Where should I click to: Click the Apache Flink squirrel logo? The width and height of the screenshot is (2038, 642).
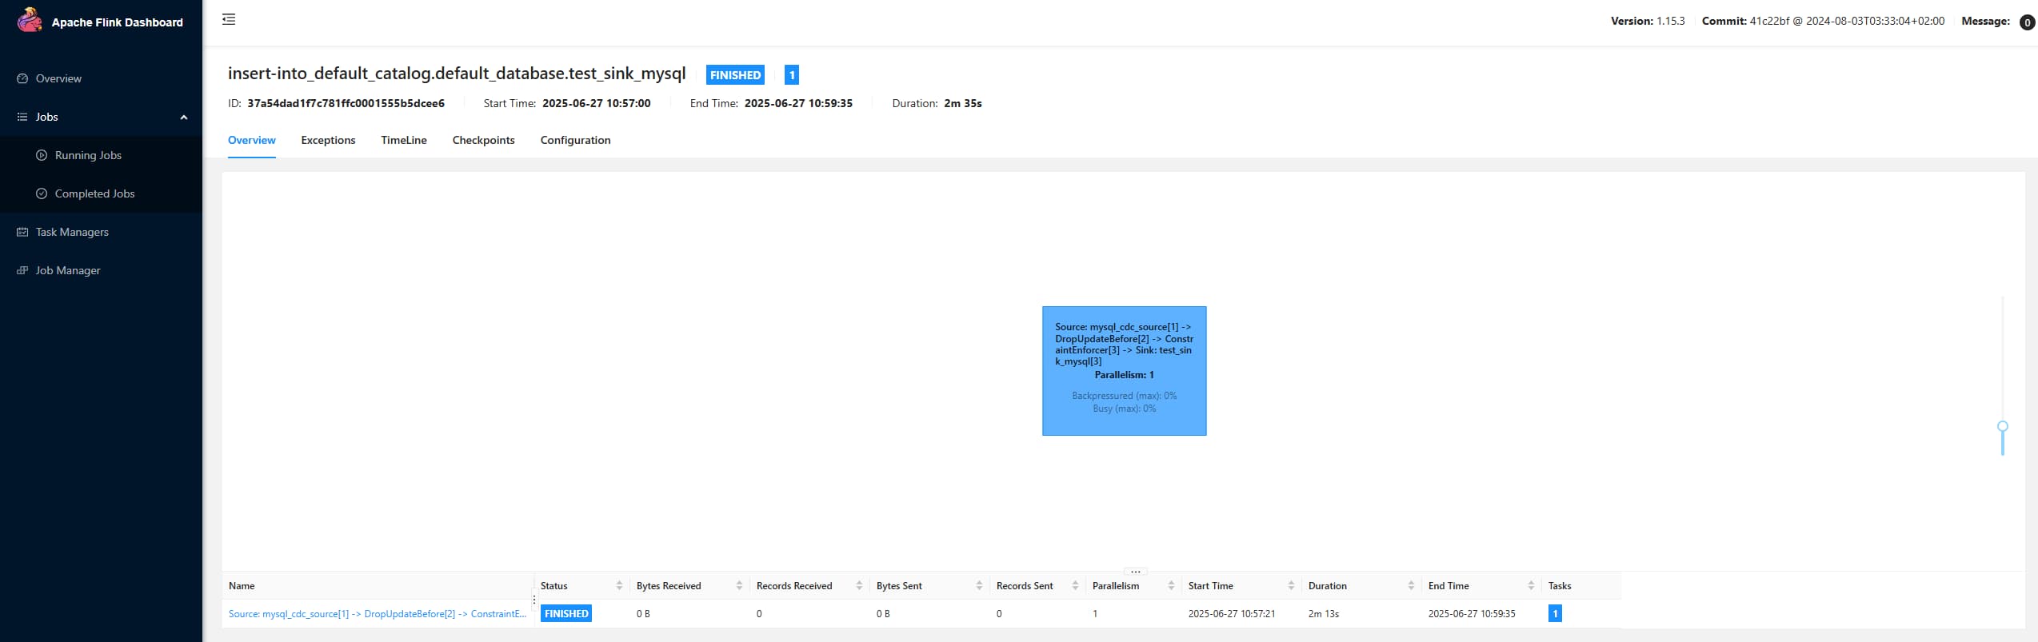click(30, 20)
